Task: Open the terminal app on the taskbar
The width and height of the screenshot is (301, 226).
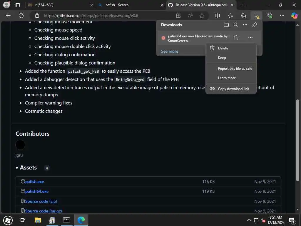Action: click(66, 220)
